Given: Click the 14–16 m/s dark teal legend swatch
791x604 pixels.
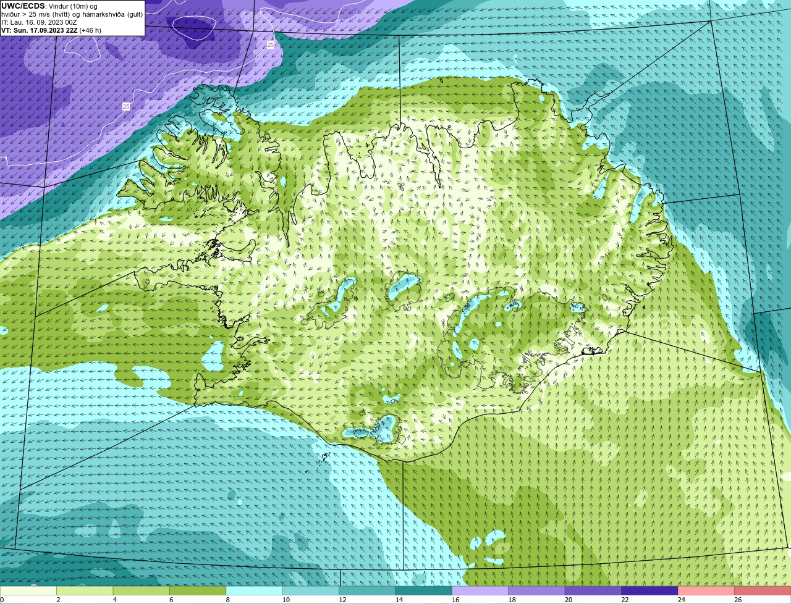Looking at the screenshot, I should point(424,590).
